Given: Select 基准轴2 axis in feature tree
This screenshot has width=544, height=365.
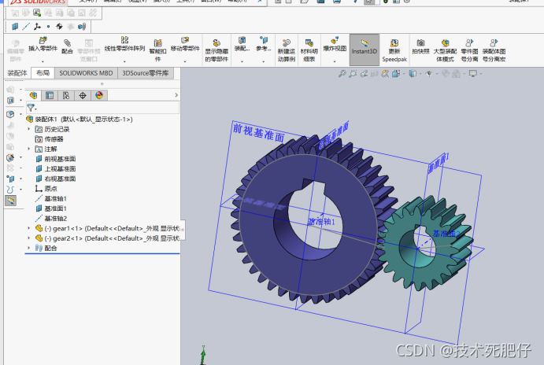Looking at the screenshot, I should pyautogui.click(x=51, y=219).
